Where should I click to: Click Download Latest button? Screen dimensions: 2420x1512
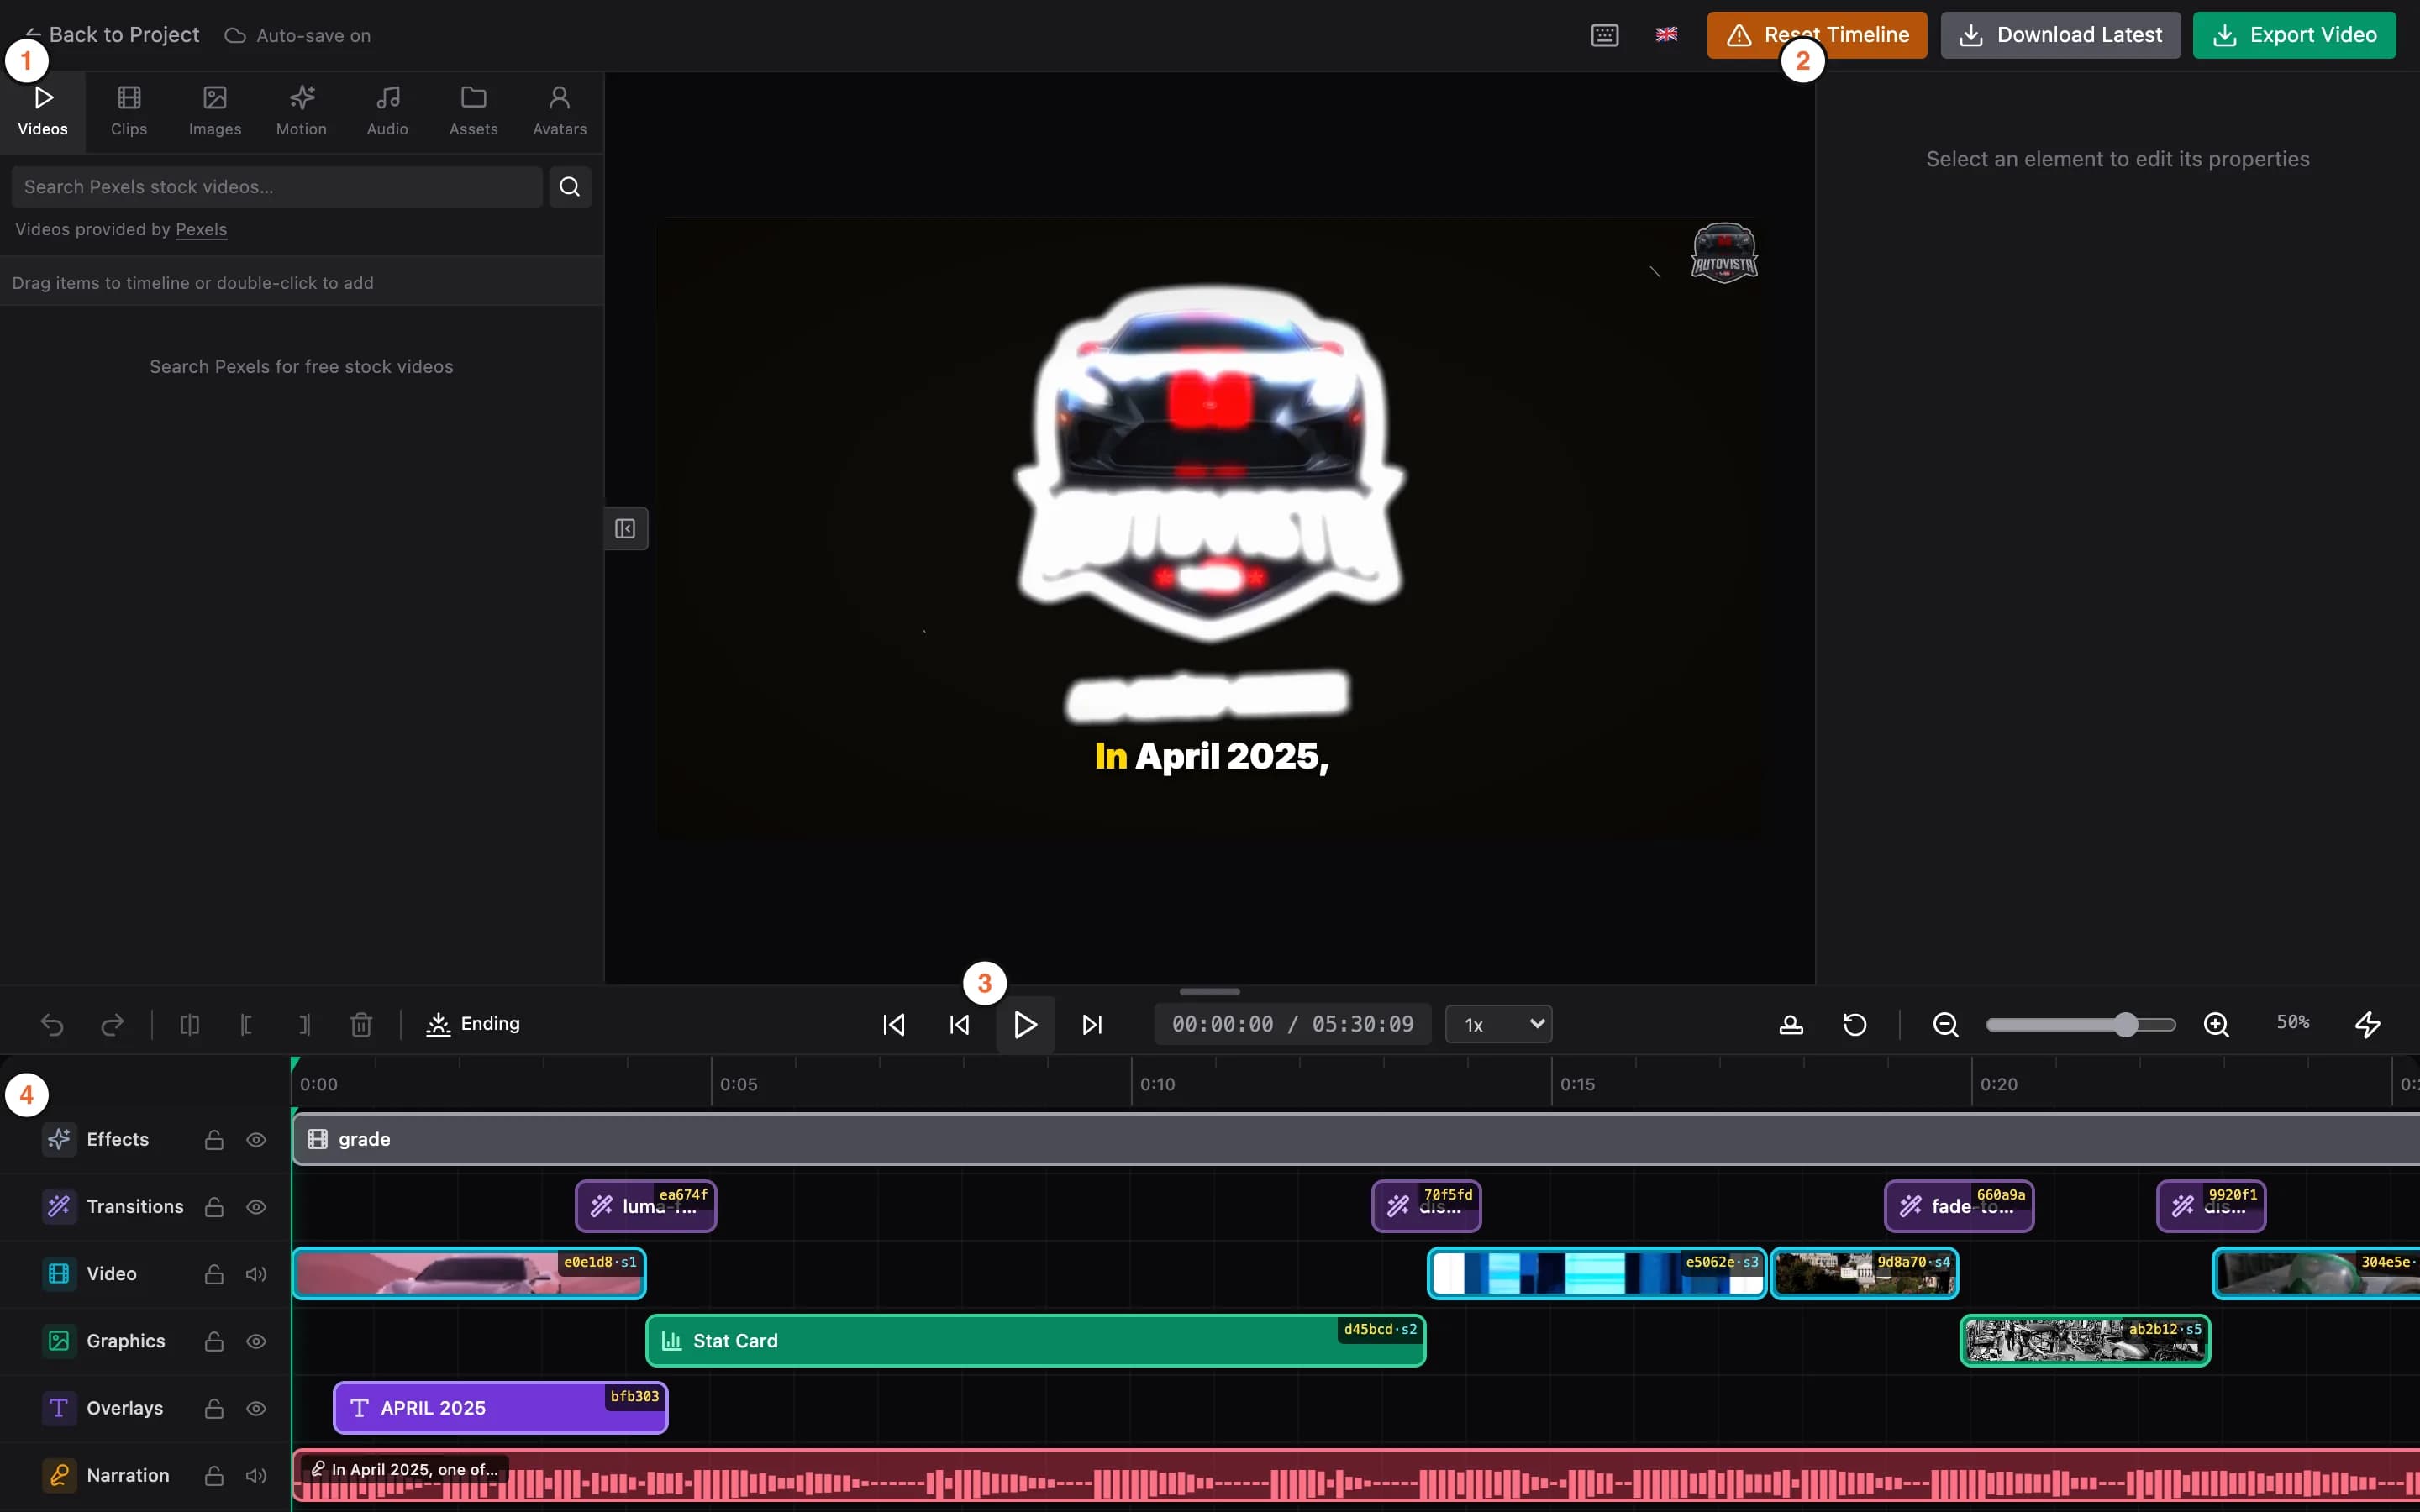pos(2060,35)
